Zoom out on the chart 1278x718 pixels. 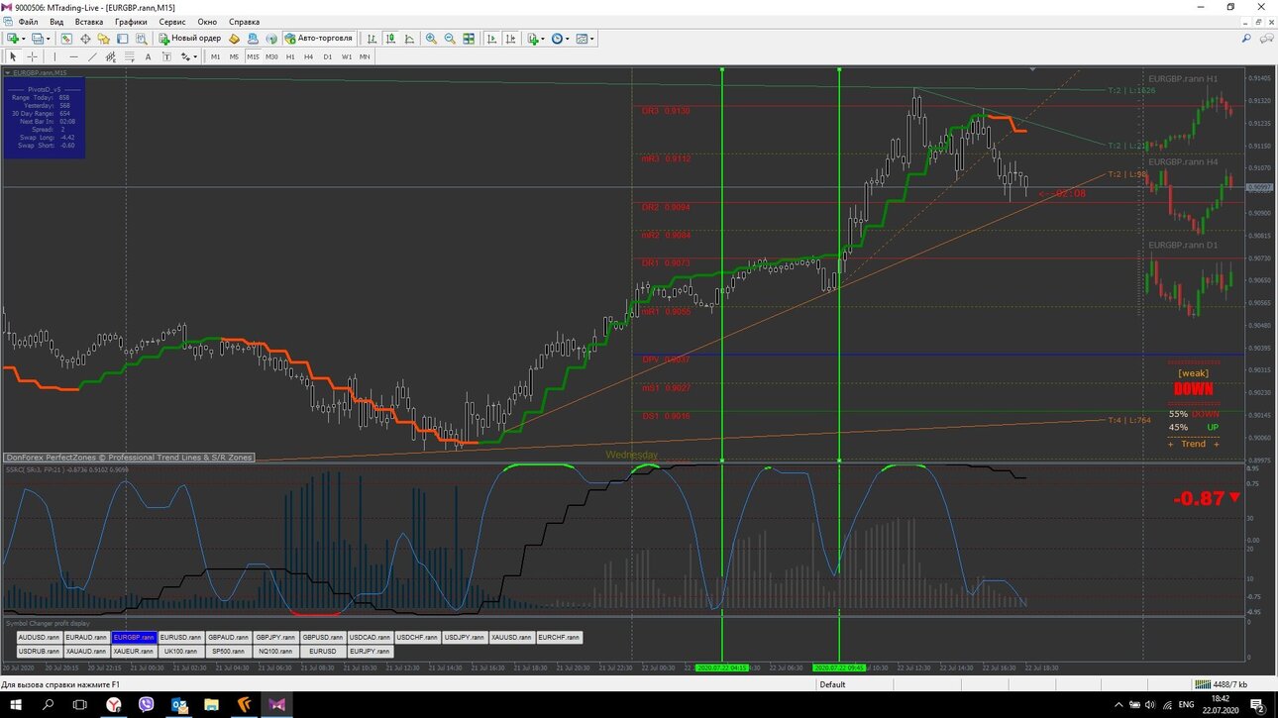coord(450,39)
